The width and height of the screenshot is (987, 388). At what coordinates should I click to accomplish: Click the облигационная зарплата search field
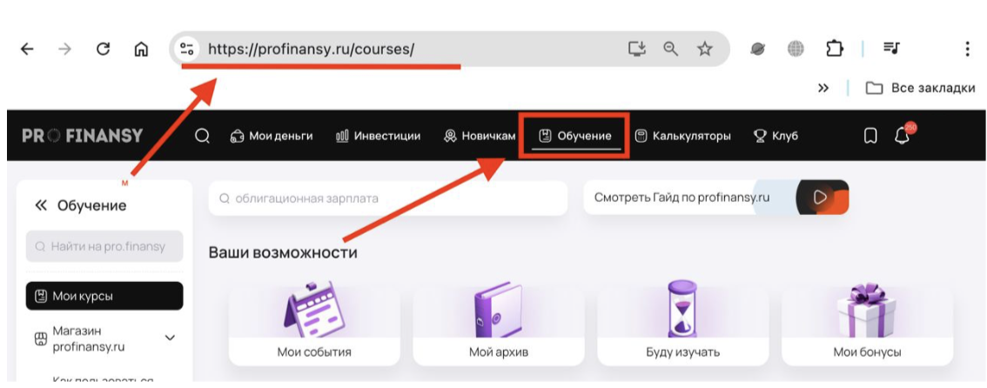pyautogui.click(x=388, y=198)
